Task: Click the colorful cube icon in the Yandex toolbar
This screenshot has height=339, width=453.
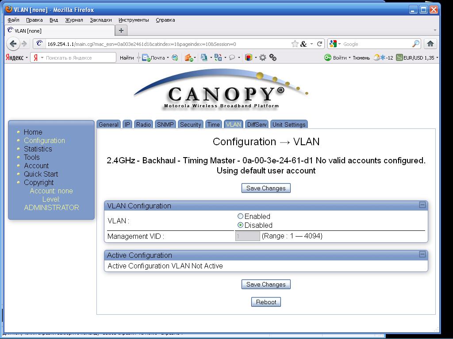Action: click(249, 58)
